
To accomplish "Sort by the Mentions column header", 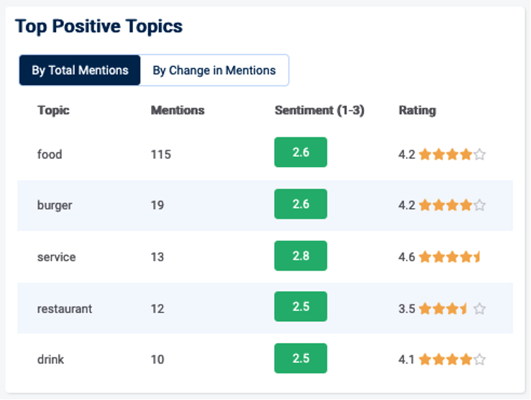I will pos(177,110).
